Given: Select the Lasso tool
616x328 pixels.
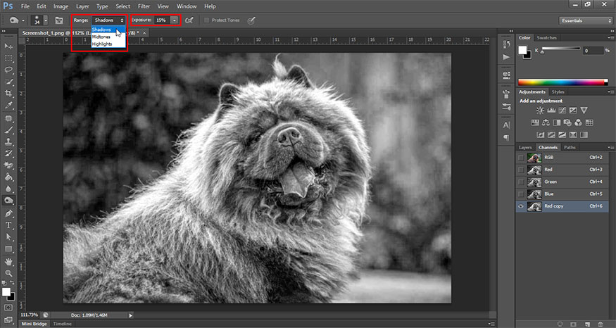Looking at the screenshot, I should click(8, 70).
